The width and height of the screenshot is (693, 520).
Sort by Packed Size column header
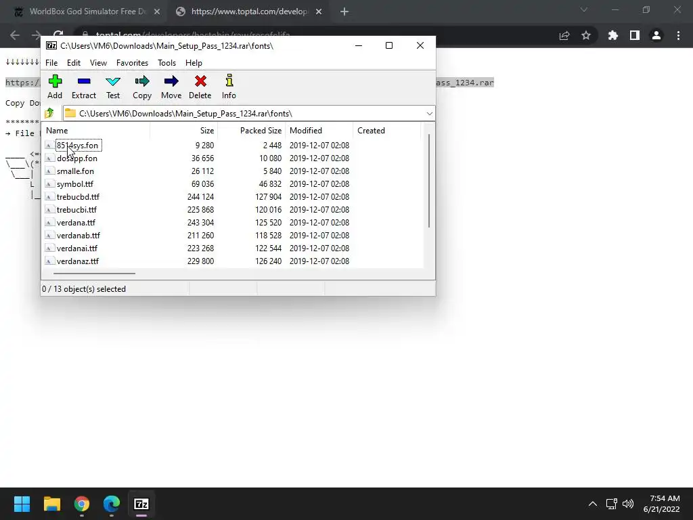(x=252, y=131)
